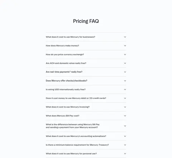Expand 'What does it cost to use Mercury for businesses?'
The height and width of the screenshot is (158, 172).
(86, 37)
